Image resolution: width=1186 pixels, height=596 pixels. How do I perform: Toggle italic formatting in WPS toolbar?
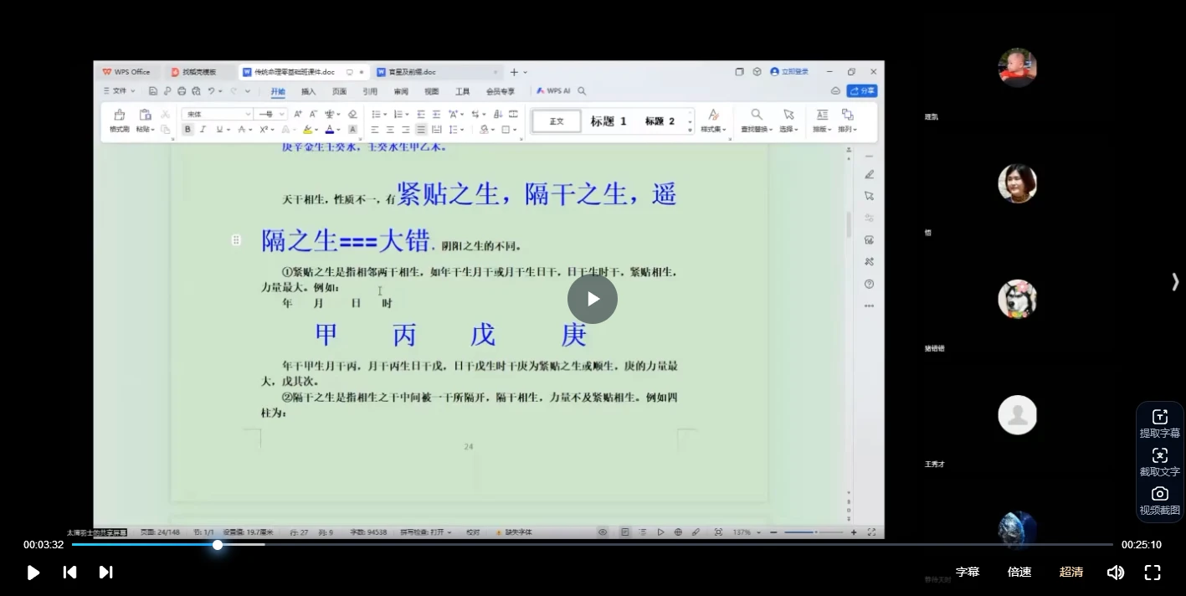click(203, 130)
